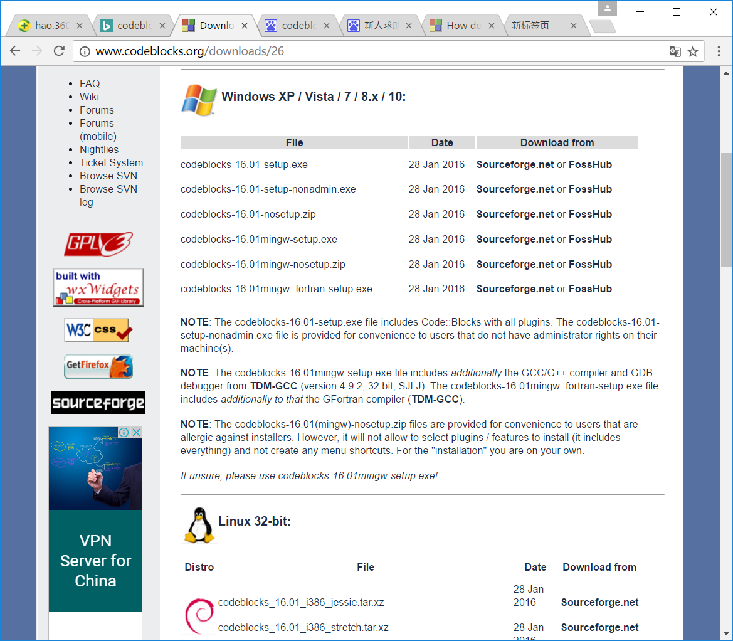Click FossHub for mingw_fortran-setup.exe
733x641 pixels.
[x=591, y=289]
